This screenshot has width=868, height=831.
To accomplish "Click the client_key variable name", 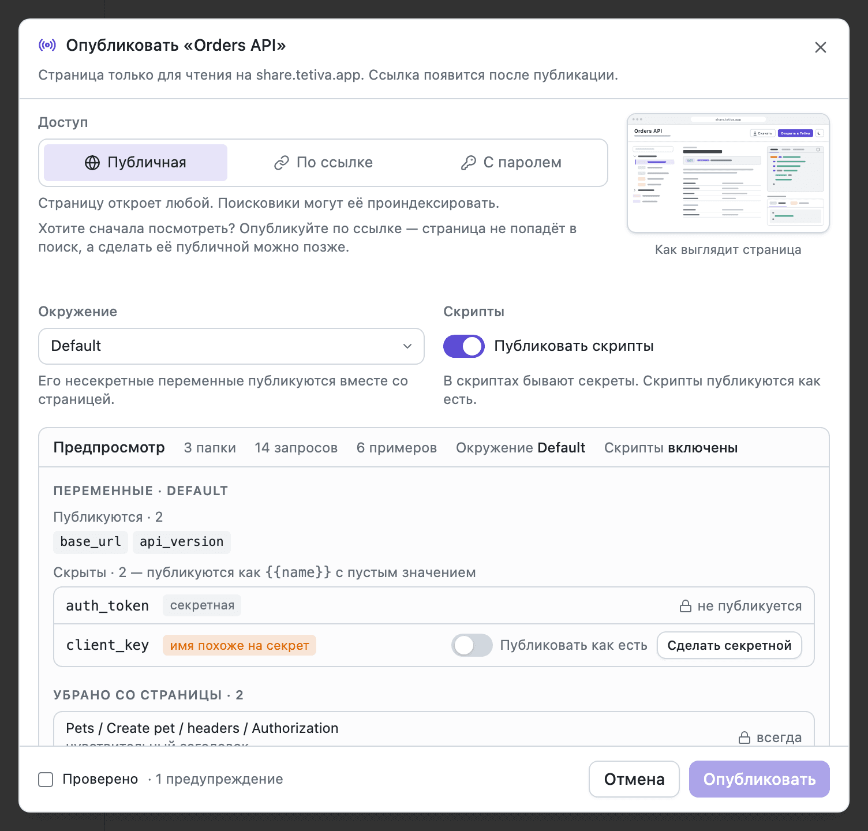I will pyautogui.click(x=107, y=645).
